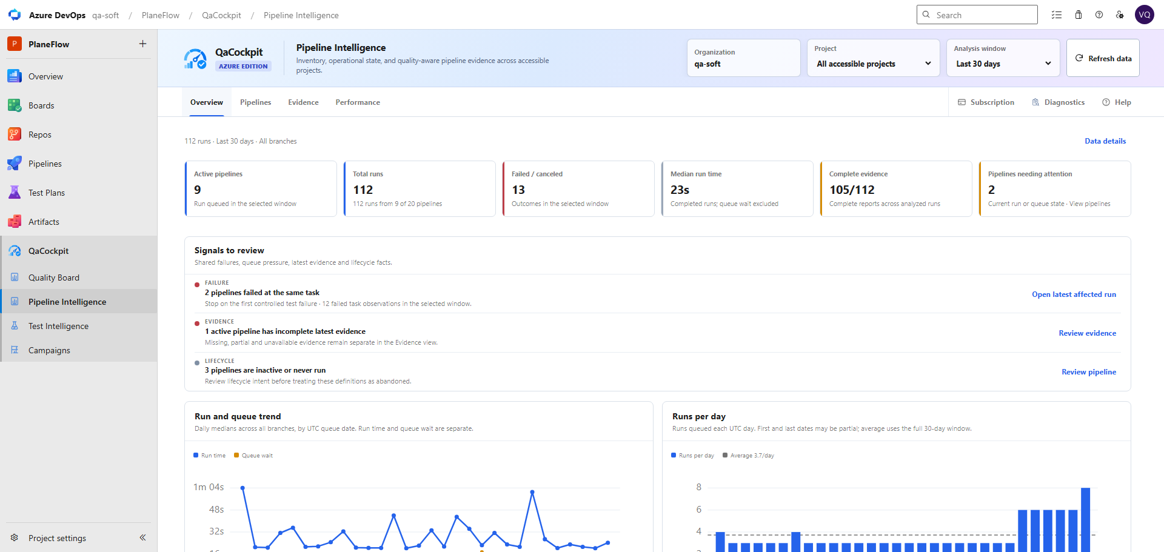The height and width of the screenshot is (552, 1164).
Task: Open Pipelines in the sidebar
Action: (79, 164)
